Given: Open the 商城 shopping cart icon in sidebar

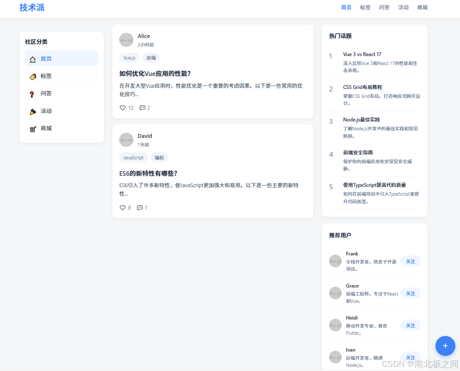Looking at the screenshot, I should pos(33,129).
